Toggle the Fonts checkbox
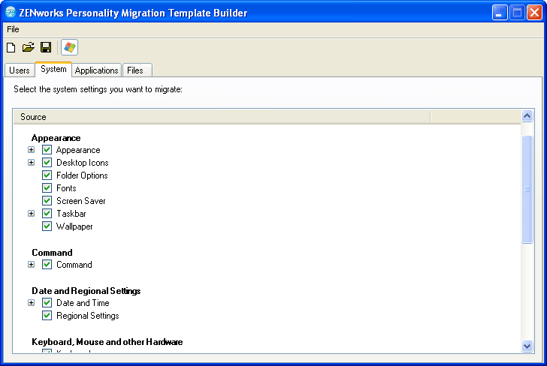The image size is (547, 366). [47, 188]
